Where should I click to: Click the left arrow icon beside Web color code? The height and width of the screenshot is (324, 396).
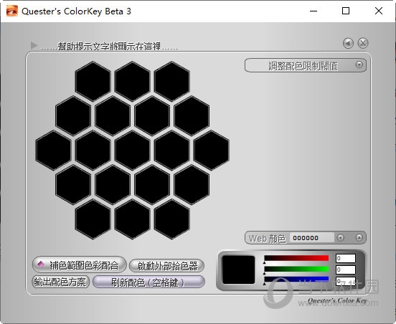341,238
